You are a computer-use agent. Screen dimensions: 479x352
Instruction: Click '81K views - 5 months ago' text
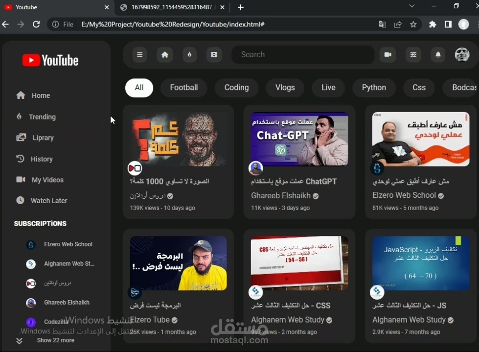click(x=406, y=208)
